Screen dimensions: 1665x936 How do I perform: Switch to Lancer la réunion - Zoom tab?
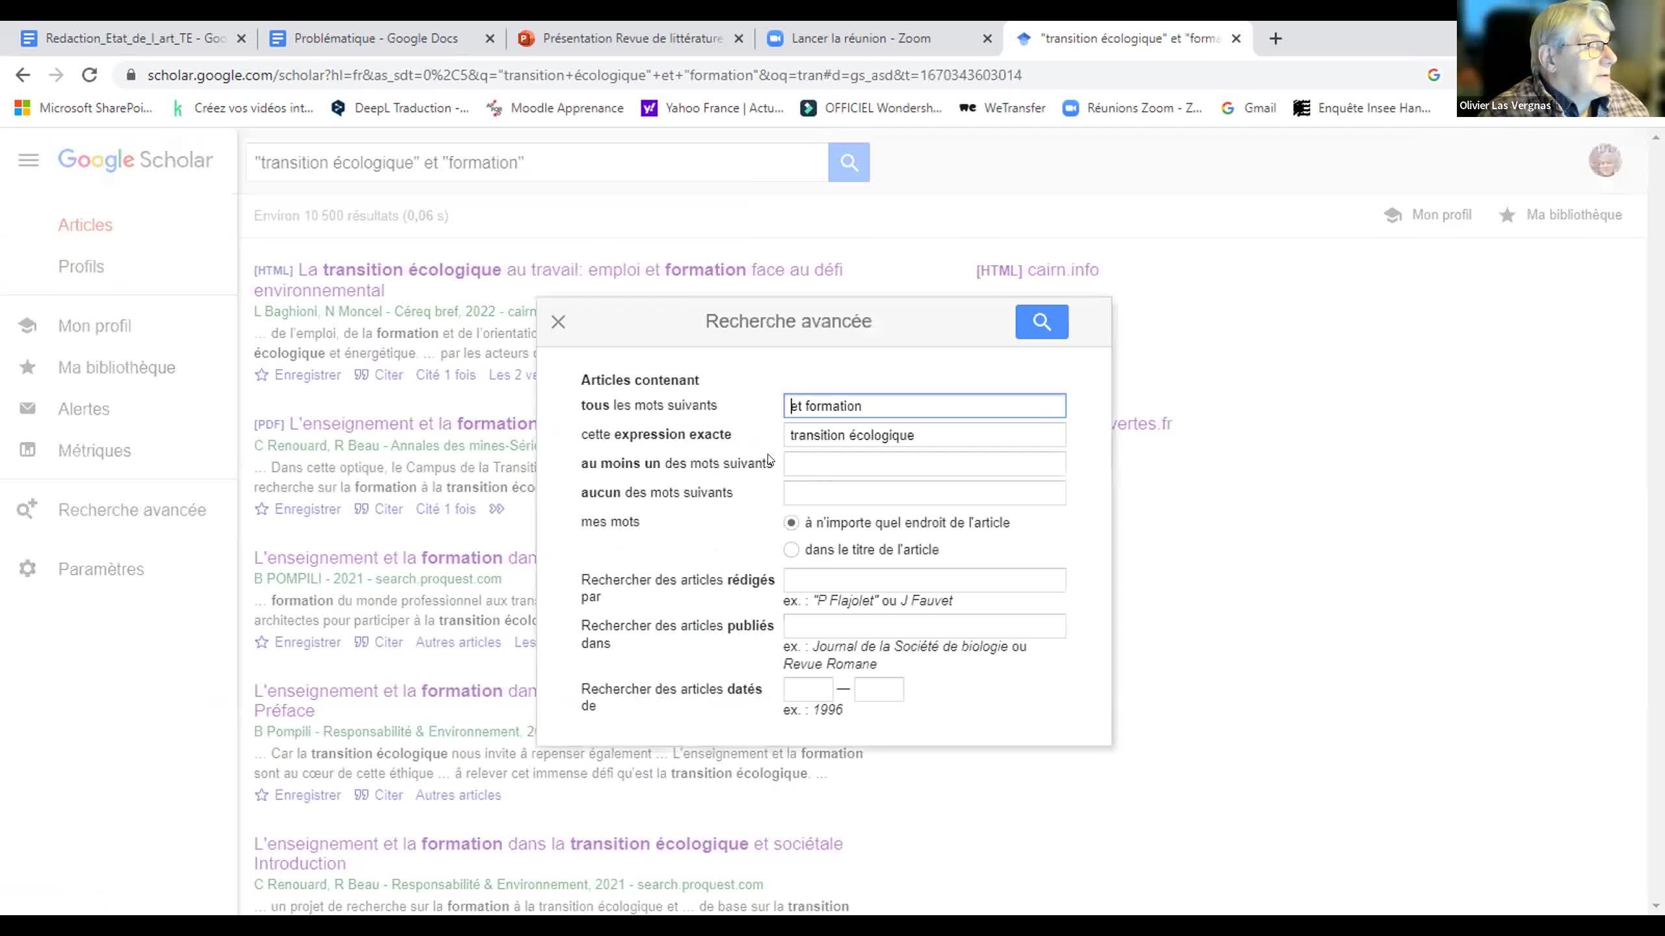[860, 39]
